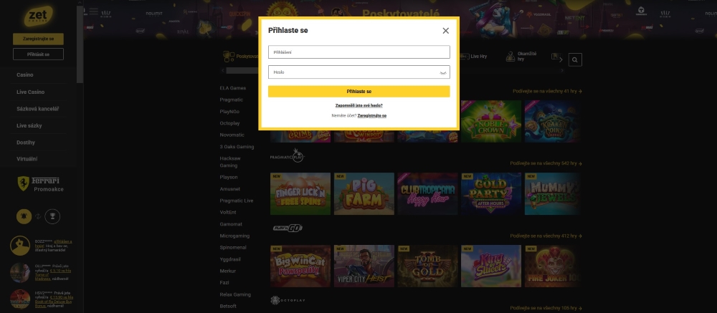Open the Club Tropicana Happy Hour thumbnail
This screenshot has width=717, height=313.
click(x=427, y=193)
